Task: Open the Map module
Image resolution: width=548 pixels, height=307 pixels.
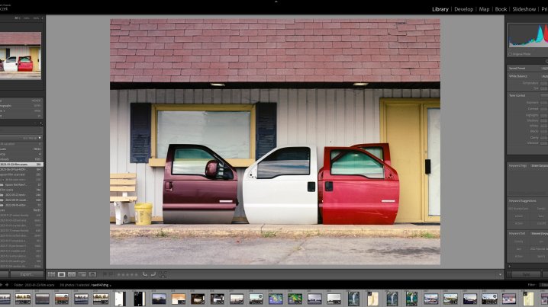Action: tap(484, 9)
